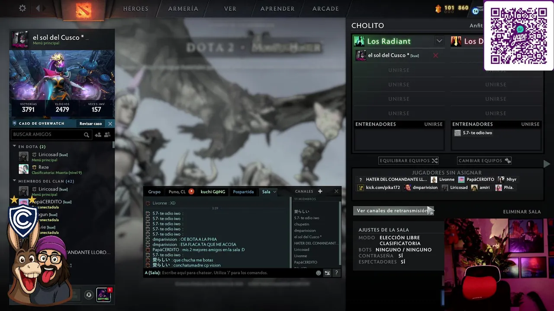The image size is (554, 311).
Task: Open chat help question mark
Action: (336, 273)
